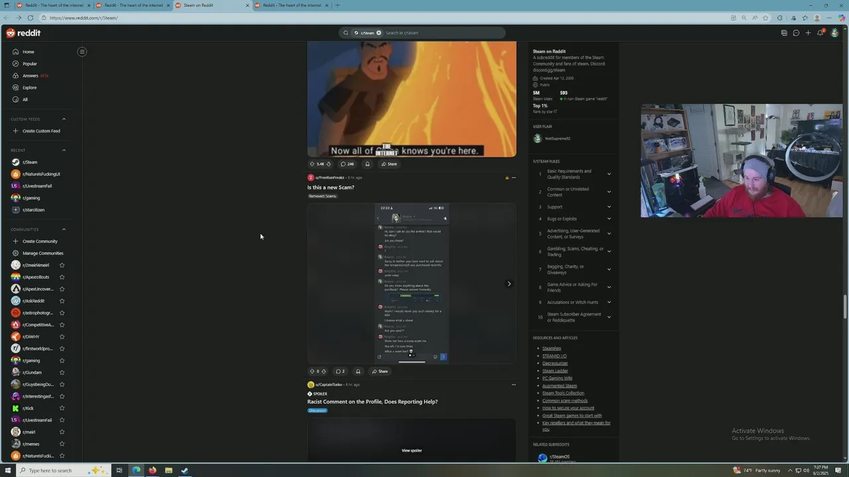Open the SteamRep resource link

point(552,348)
